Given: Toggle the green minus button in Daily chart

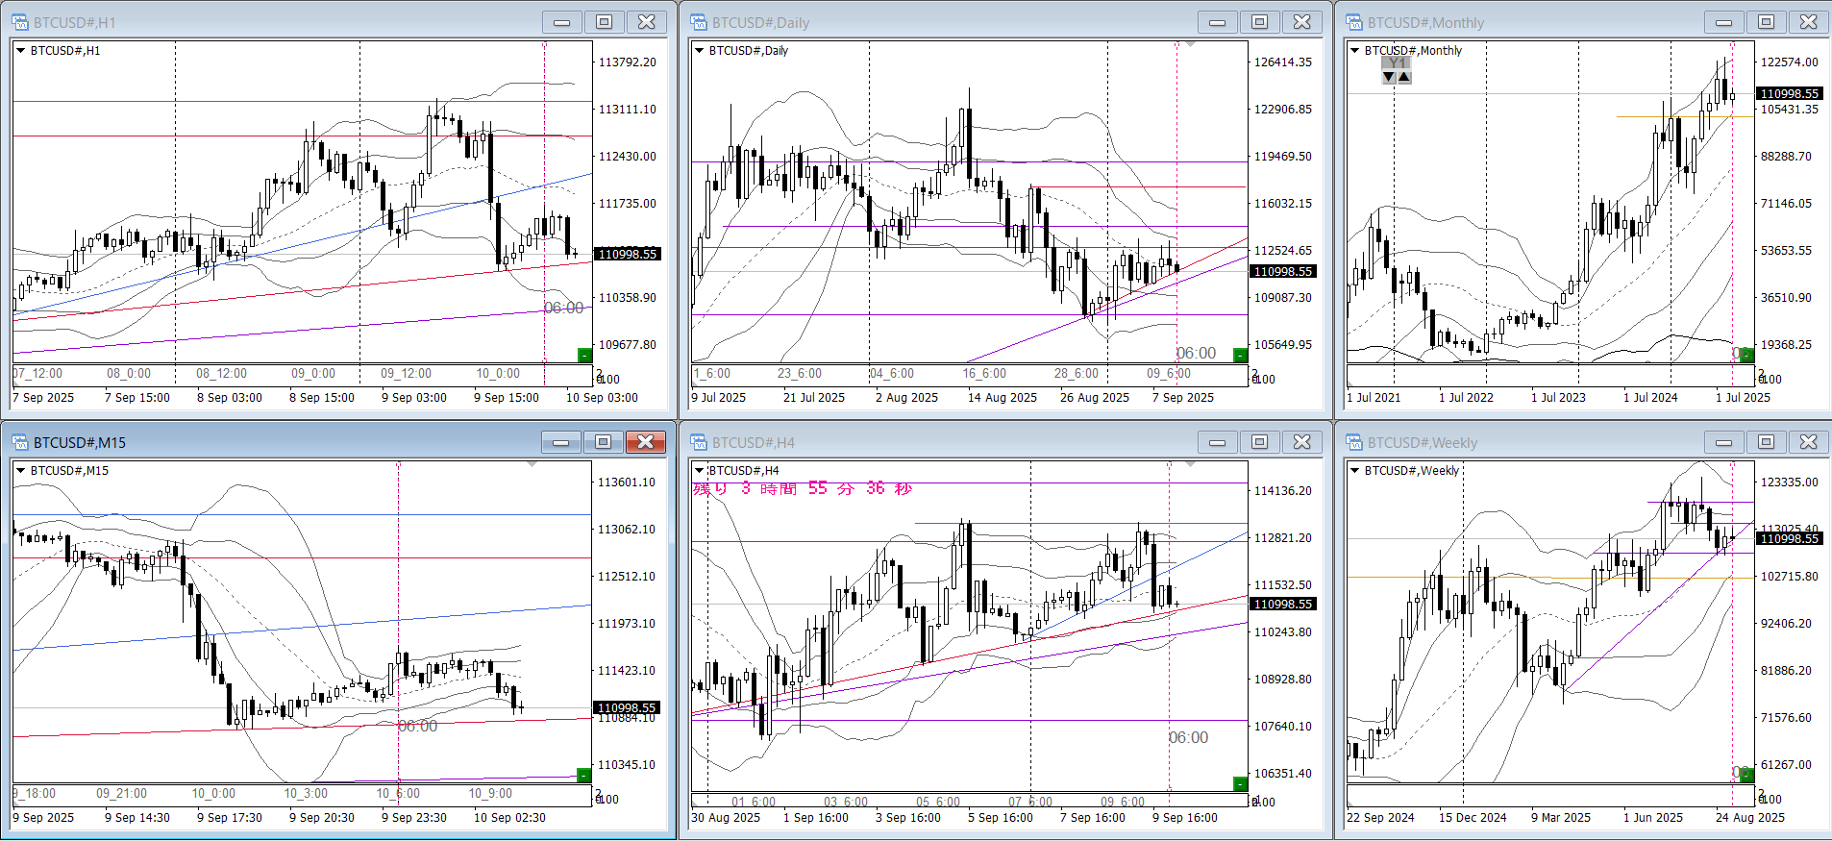Looking at the screenshot, I should point(1240,356).
